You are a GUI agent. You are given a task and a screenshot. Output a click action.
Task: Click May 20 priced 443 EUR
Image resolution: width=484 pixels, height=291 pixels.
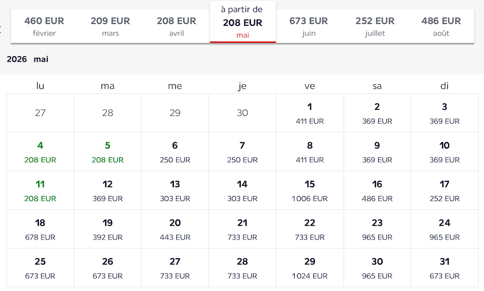[175, 229]
